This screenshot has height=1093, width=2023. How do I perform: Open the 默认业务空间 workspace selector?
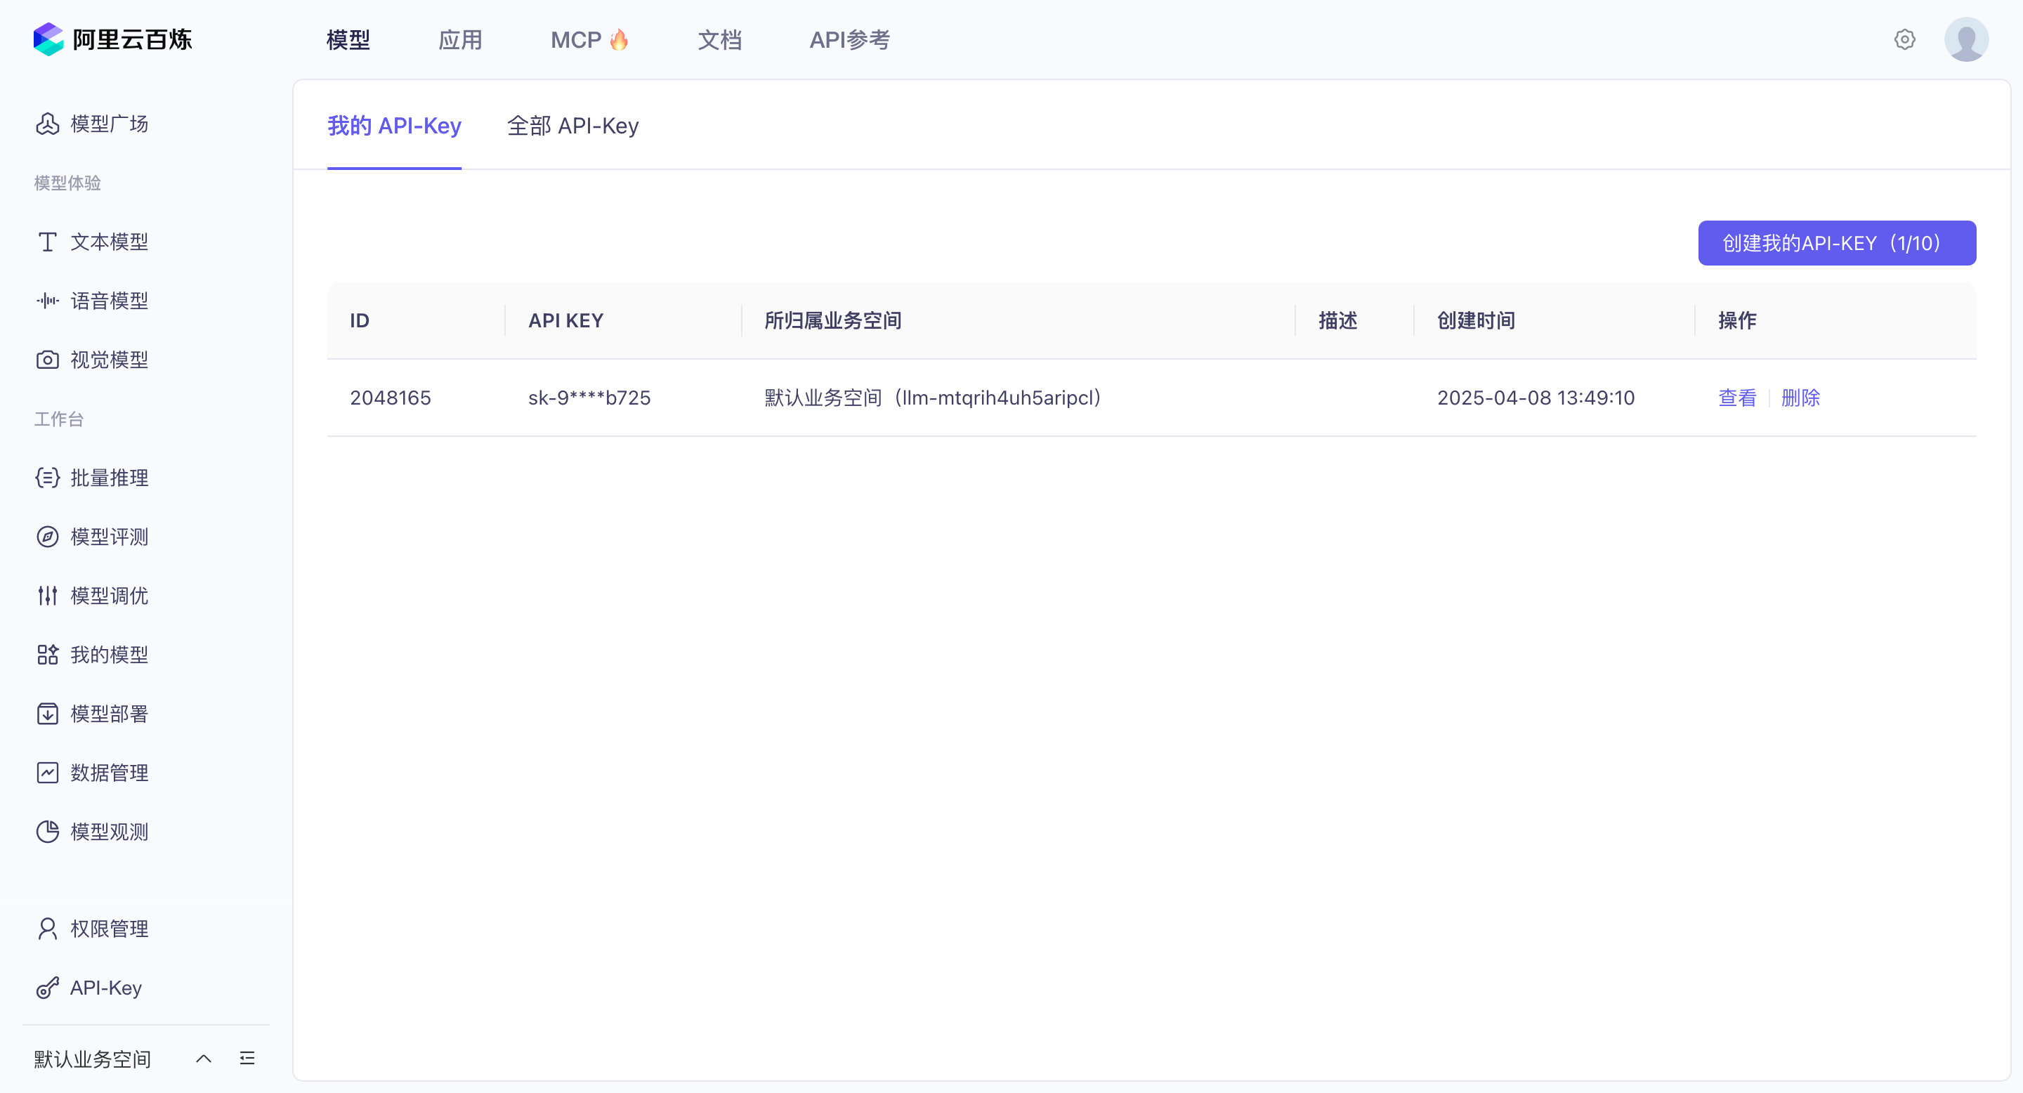coord(93,1059)
